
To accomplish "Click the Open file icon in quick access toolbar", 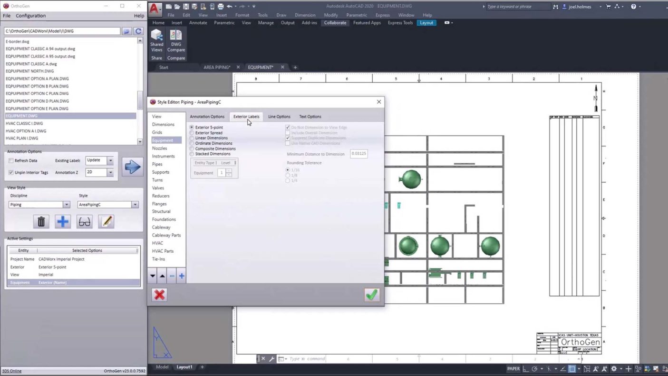I will pyautogui.click(x=177, y=7).
